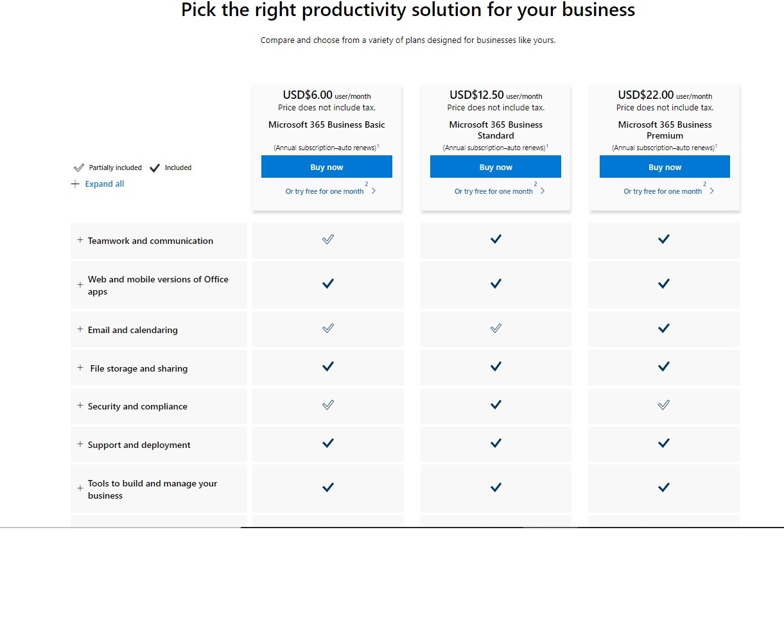Click Business Standard Email partially-included checkmark
Viewport: 784px width, 636px height.
point(496,329)
